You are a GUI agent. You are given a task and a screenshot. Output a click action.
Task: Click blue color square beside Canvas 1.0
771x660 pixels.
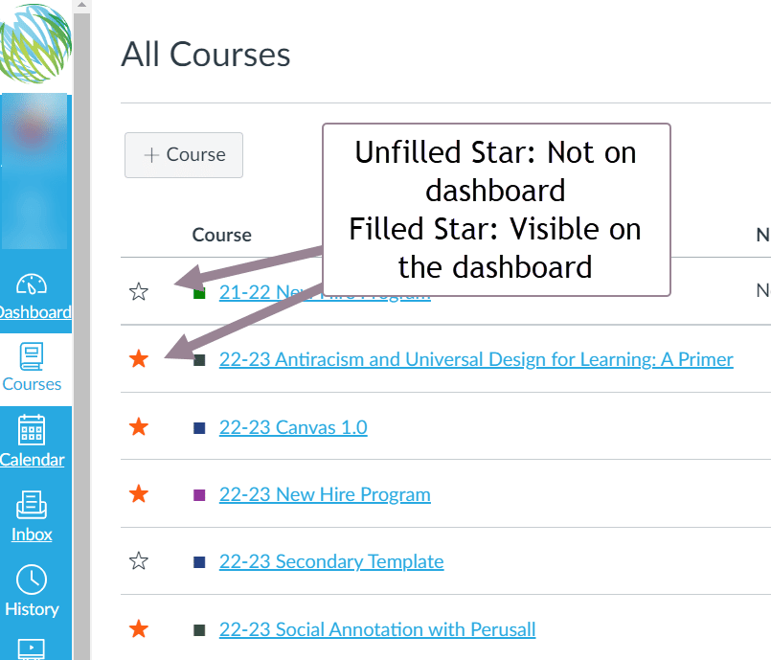199,428
